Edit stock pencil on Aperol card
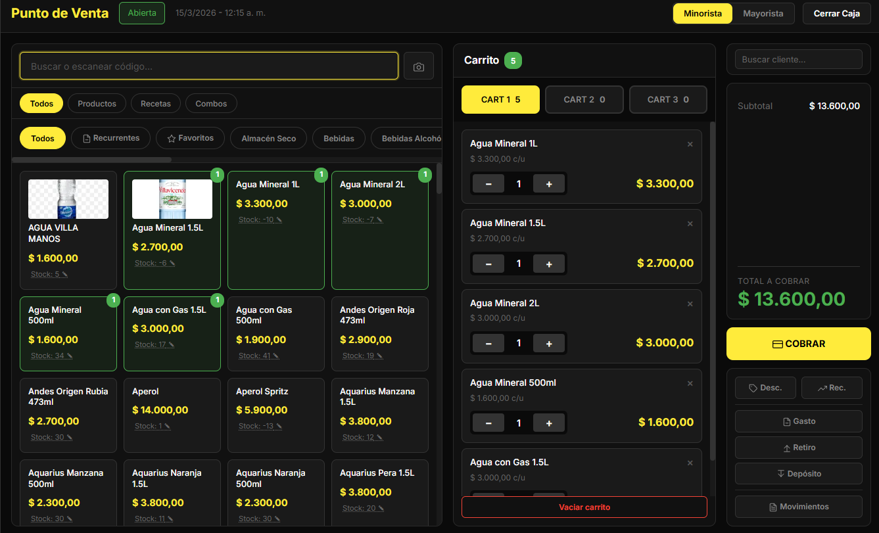The height and width of the screenshot is (533, 879). point(168,427)
